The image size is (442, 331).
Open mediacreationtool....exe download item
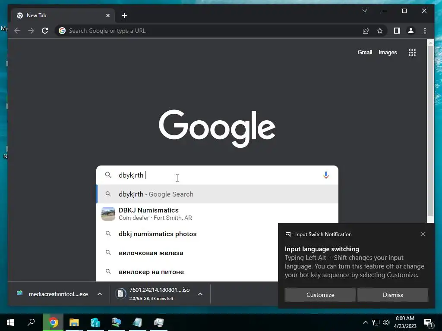(52, 294)
